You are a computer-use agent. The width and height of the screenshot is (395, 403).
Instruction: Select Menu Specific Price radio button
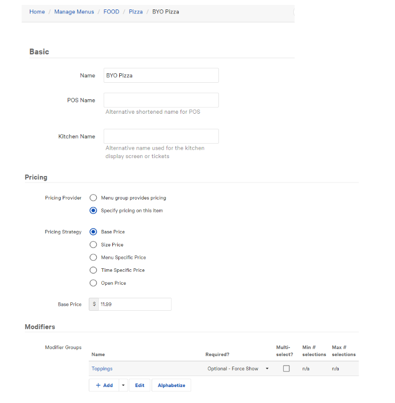(x=93, y=257)
